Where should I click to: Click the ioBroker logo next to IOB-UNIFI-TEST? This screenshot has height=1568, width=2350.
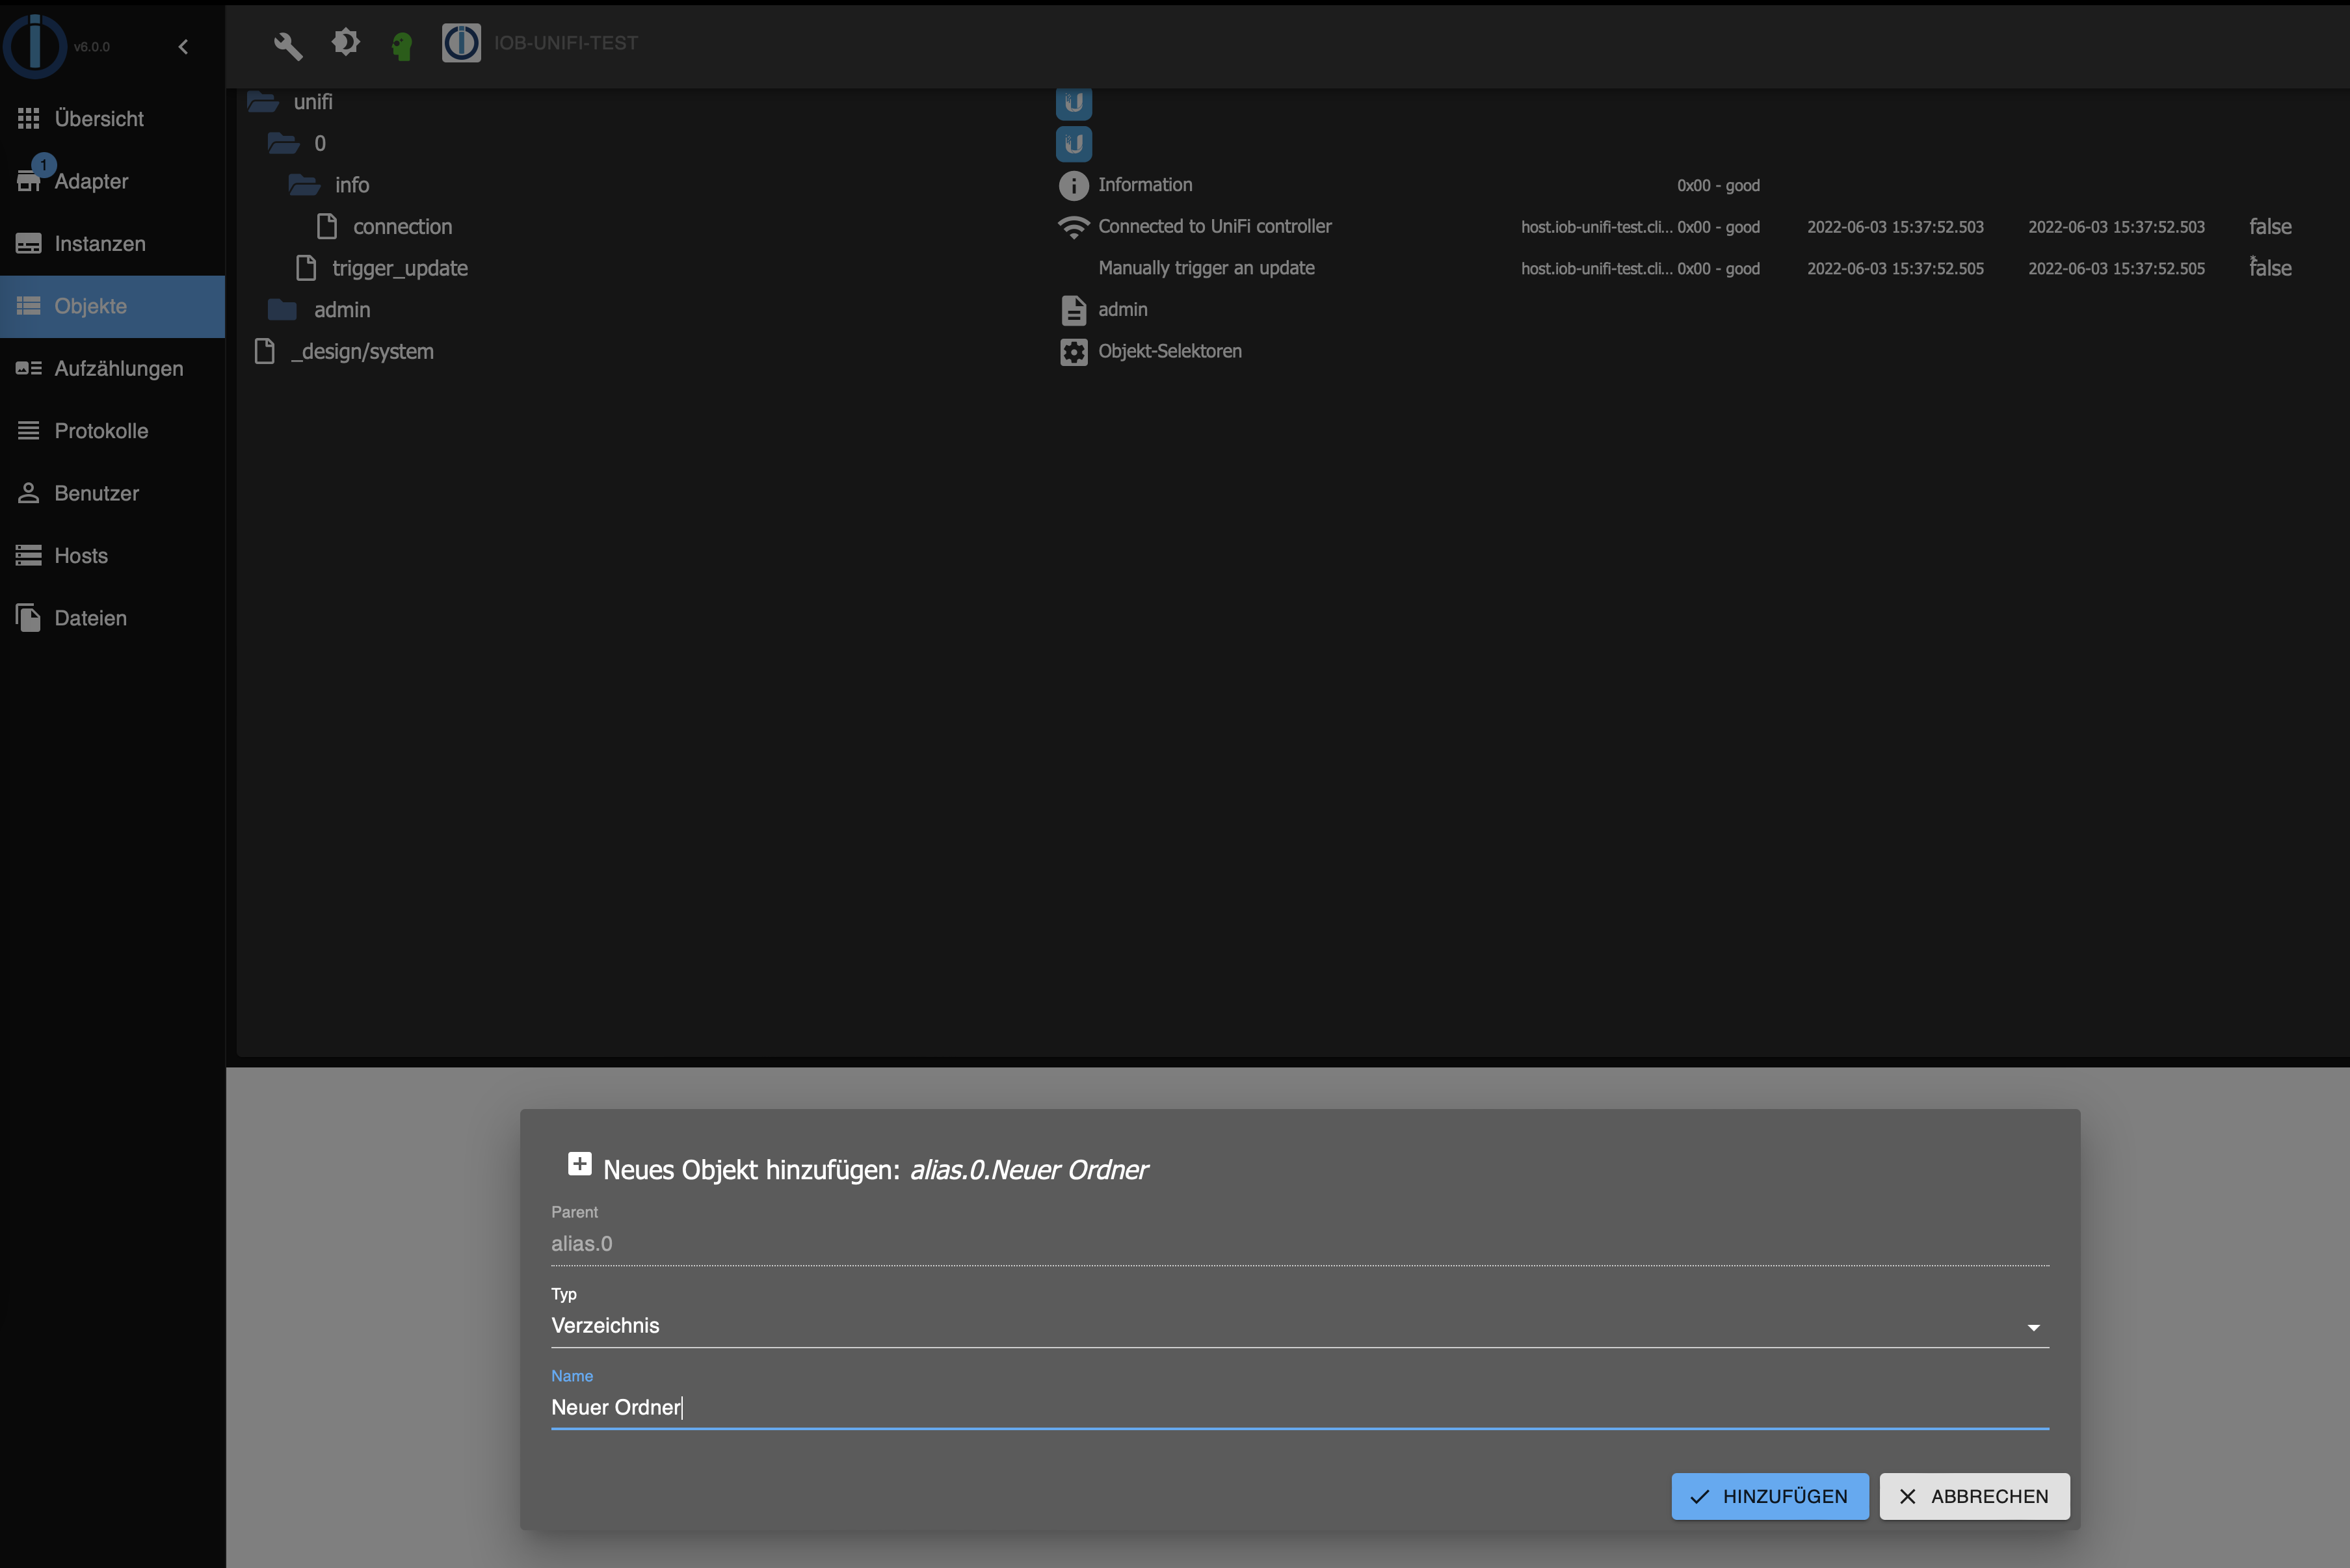pyautogui.click(x=461, y=42)
